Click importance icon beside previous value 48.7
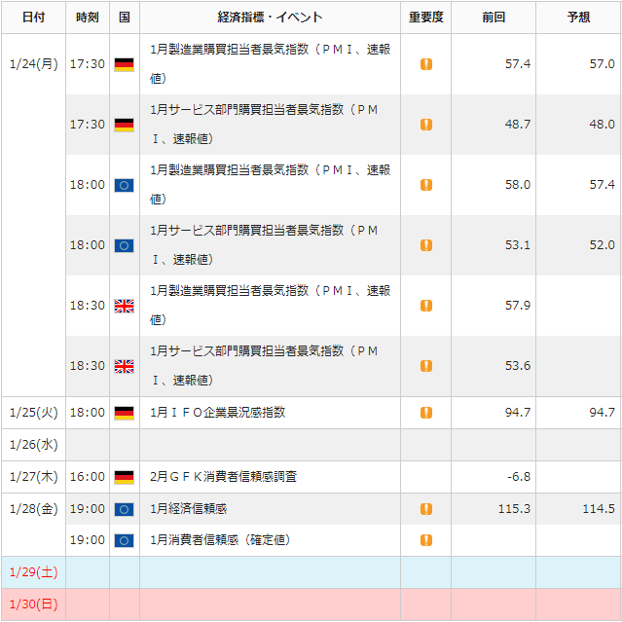This screenshot has height=622, width=622. [426, 125]
